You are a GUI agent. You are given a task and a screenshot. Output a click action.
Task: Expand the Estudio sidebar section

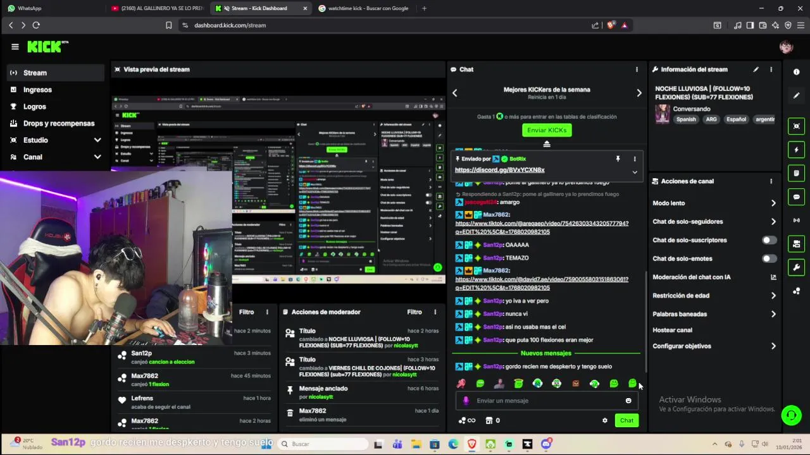click(x=56, y=140)
